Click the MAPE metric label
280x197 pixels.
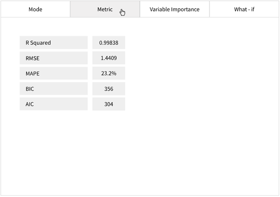(53, 74)
